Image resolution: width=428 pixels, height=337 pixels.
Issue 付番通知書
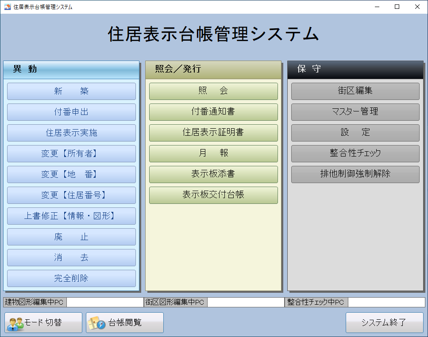pyautogui.click(x=213, y=112)
